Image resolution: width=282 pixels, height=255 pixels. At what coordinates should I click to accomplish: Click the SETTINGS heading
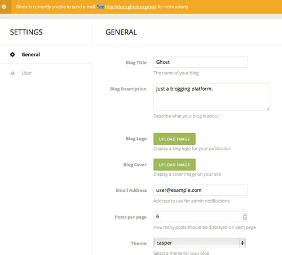(x=27, y=32)
